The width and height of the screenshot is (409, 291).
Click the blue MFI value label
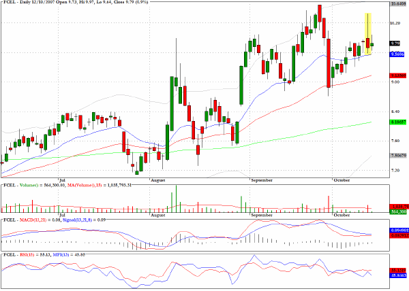tap(398, 275)
